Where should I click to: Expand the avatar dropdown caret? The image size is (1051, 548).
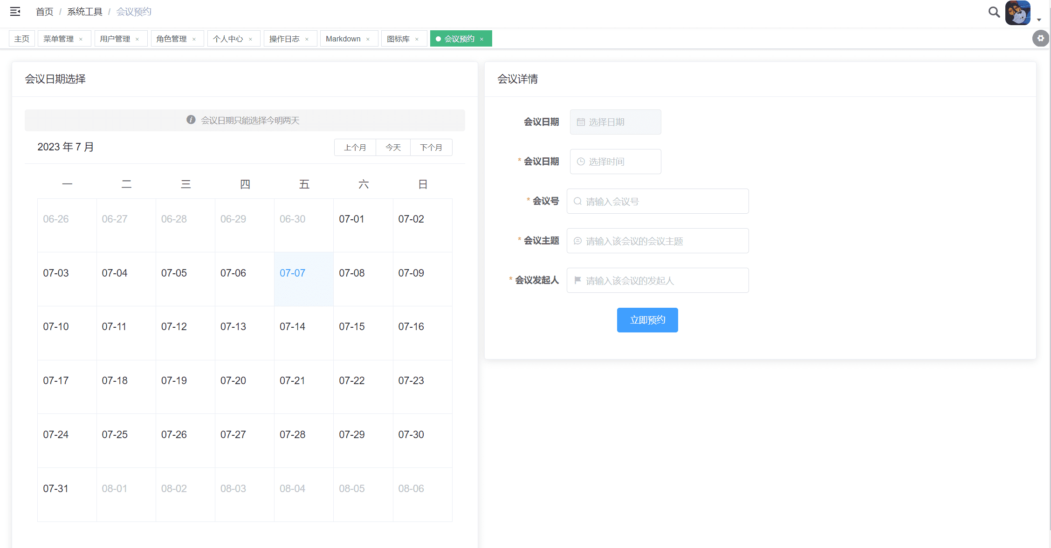click(1039, 20)
